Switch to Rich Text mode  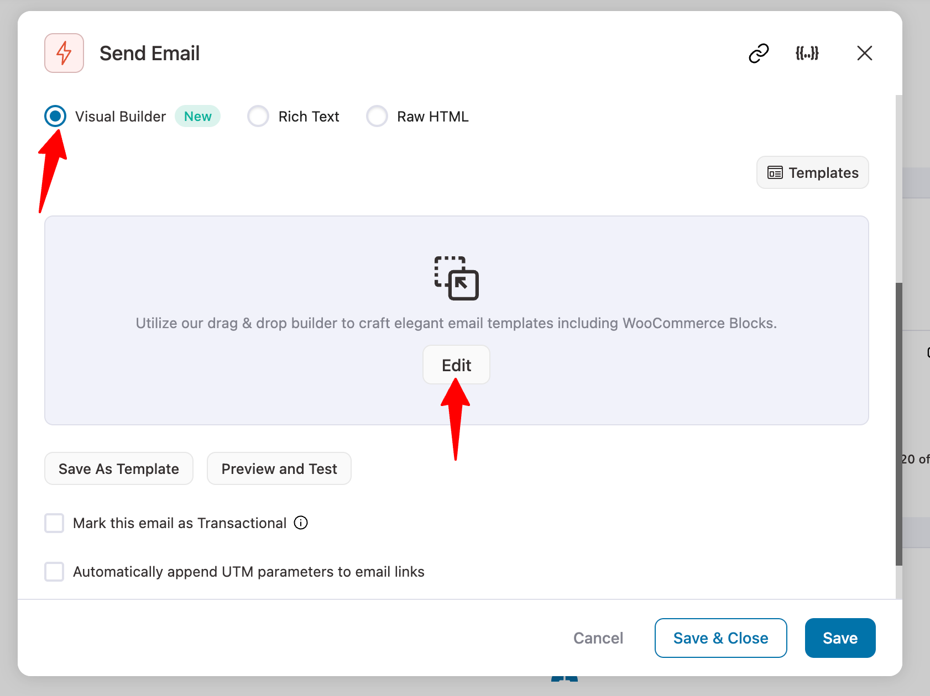coord(258,116)
